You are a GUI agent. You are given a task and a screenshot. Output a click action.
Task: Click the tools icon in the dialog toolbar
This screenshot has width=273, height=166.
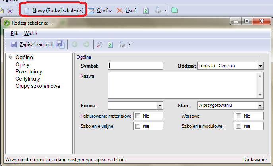(x=100, y=44)
